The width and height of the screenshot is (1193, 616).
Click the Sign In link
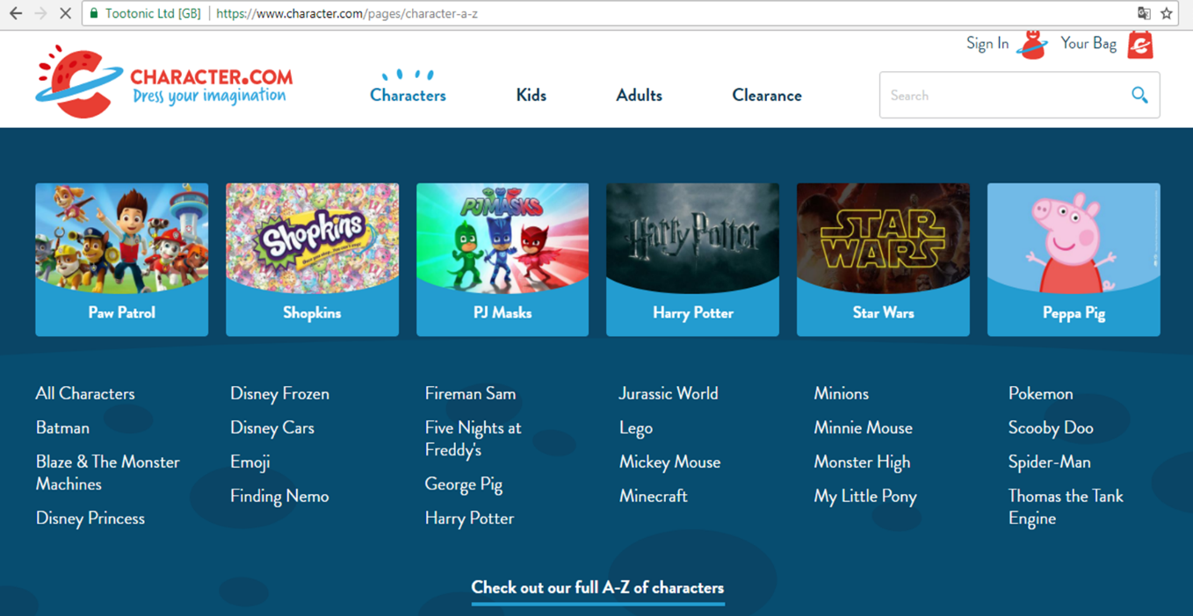pos(987,43)
